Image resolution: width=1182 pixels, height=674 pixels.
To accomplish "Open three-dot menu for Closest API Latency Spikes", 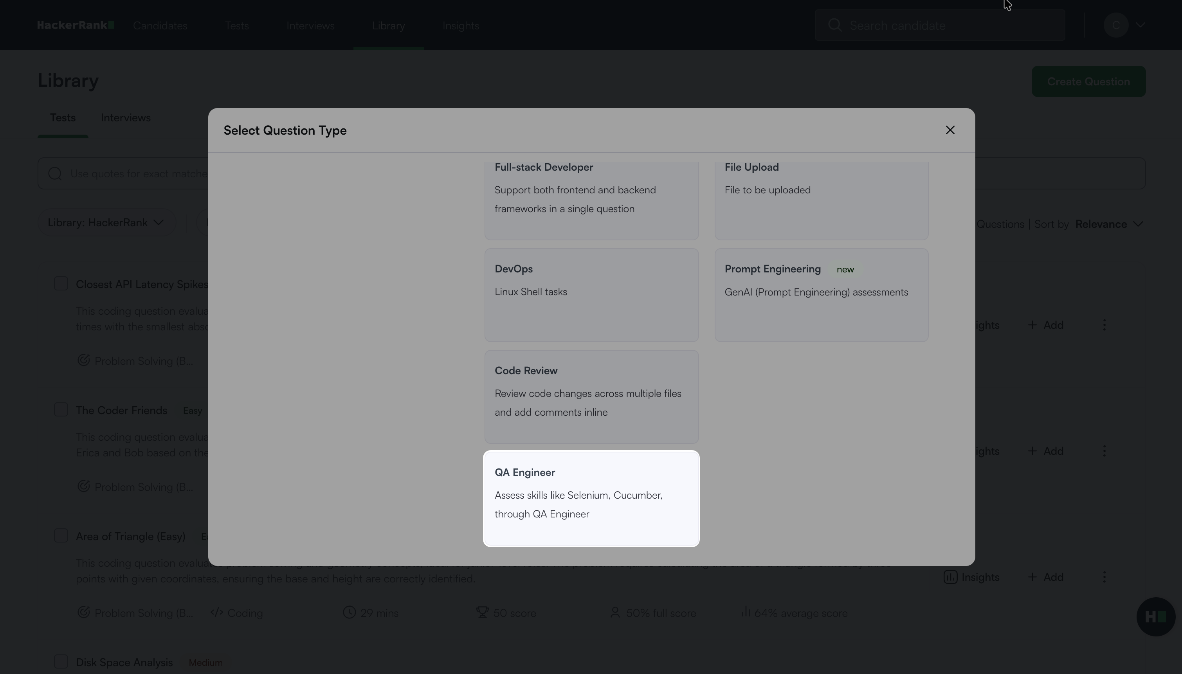I will [x=1104, y=325].
